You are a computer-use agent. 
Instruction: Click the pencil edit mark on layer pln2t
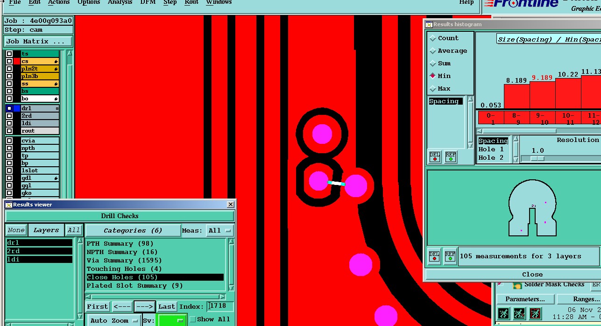click(x=56, y=69)
